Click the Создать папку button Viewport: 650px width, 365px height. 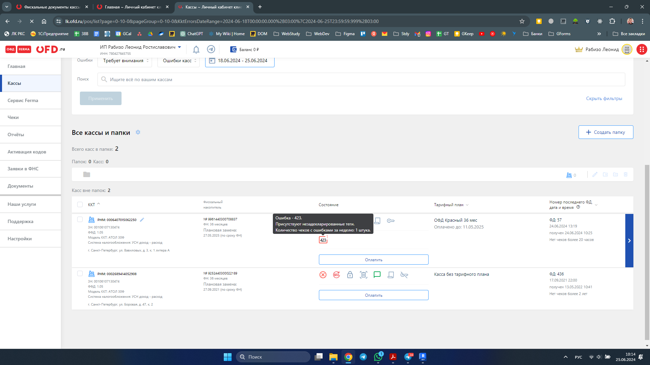tap(606, 132)
